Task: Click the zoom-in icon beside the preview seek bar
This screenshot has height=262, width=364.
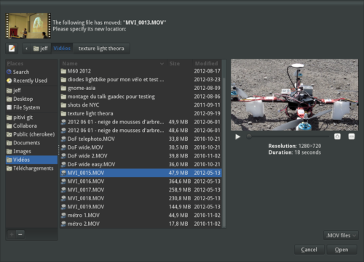Action: (337, 136)
